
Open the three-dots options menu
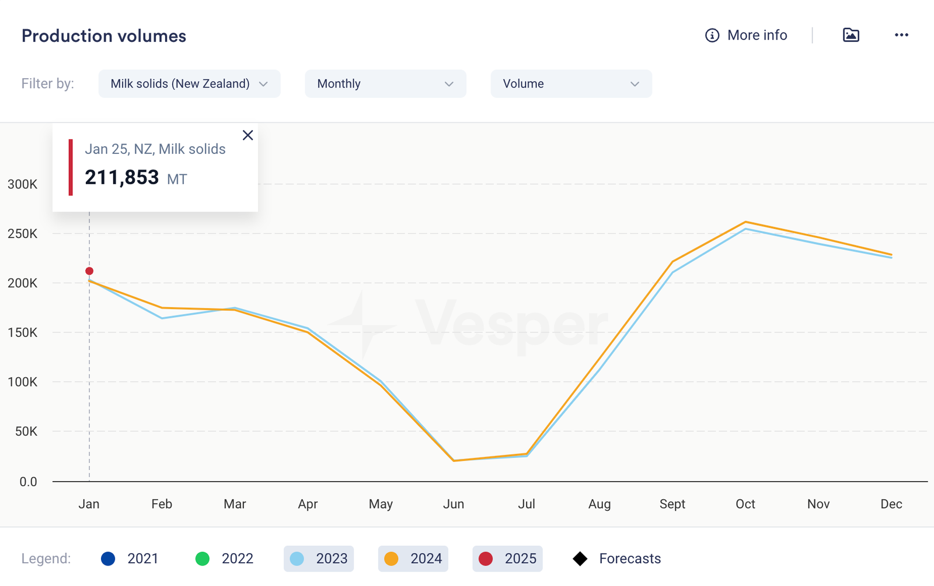[901, 35]
